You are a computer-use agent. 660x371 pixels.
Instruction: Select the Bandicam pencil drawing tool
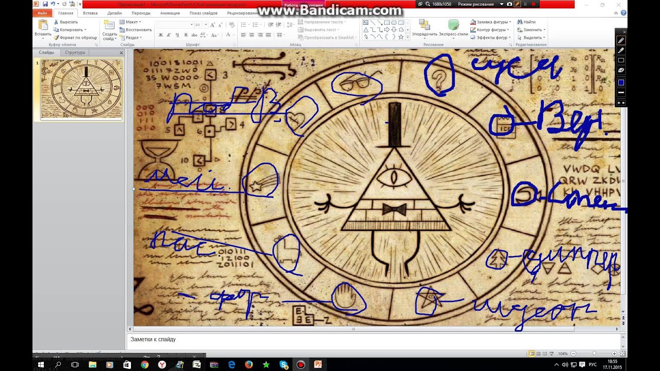[x=621, y=41]
